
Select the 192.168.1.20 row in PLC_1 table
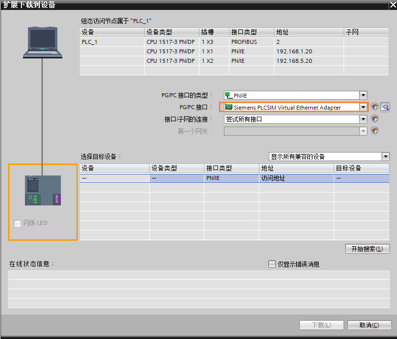click(234, 51)
